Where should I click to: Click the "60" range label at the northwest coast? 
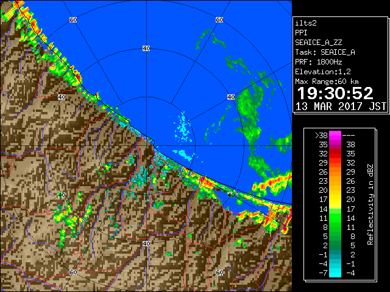point(73,19)
